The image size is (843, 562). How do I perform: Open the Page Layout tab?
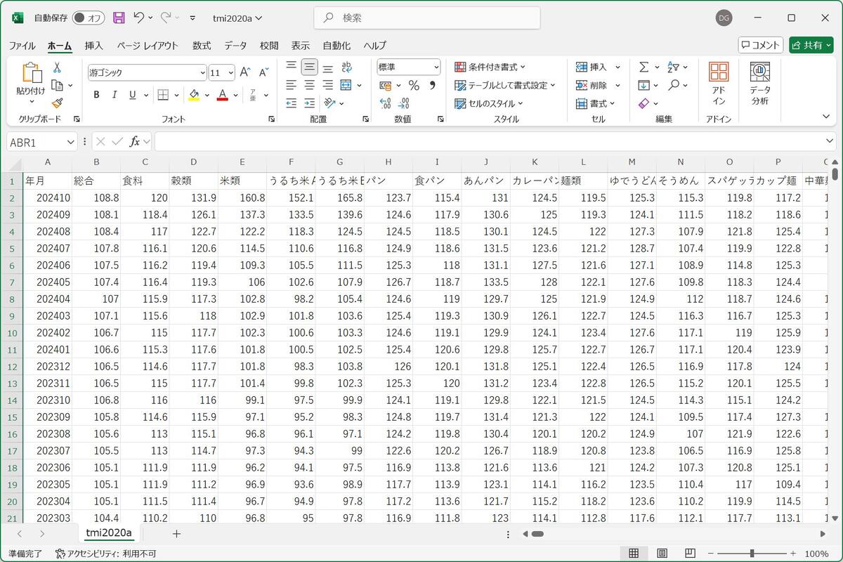[x=148, y=46]
